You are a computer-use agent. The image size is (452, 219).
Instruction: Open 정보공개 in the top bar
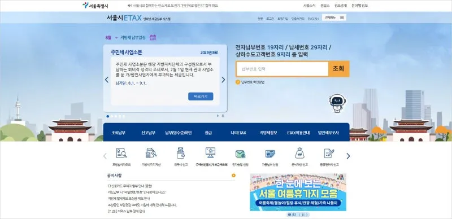tap(341, 6)
